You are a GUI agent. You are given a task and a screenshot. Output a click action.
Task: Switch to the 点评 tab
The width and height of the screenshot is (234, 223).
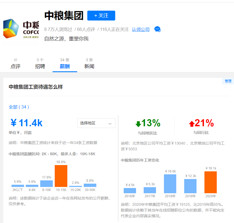coord(16,66)
